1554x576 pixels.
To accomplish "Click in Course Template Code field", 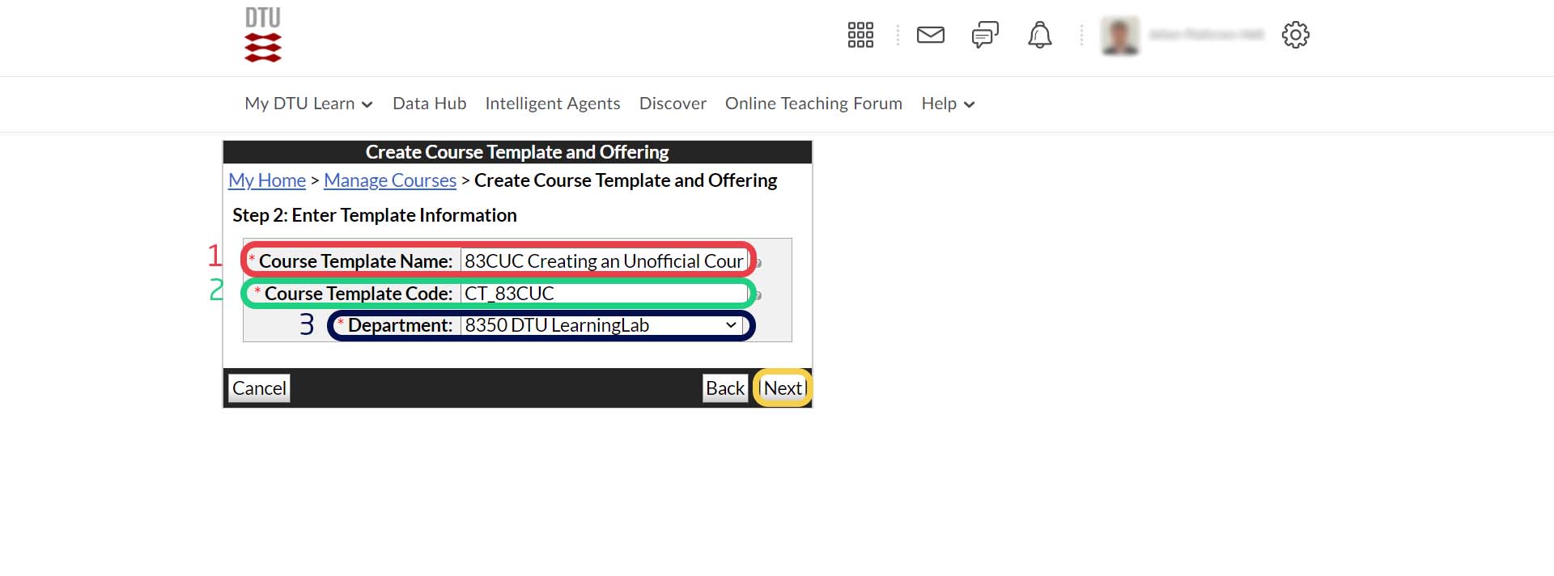I will point(603,294).
